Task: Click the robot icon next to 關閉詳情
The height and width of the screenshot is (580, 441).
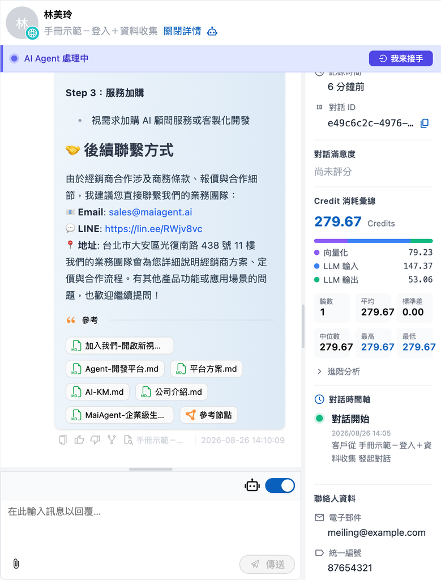Action: [x=212, y=32]
